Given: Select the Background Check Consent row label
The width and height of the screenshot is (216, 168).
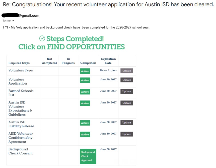Looking at the screenshot, I should 20,151.
